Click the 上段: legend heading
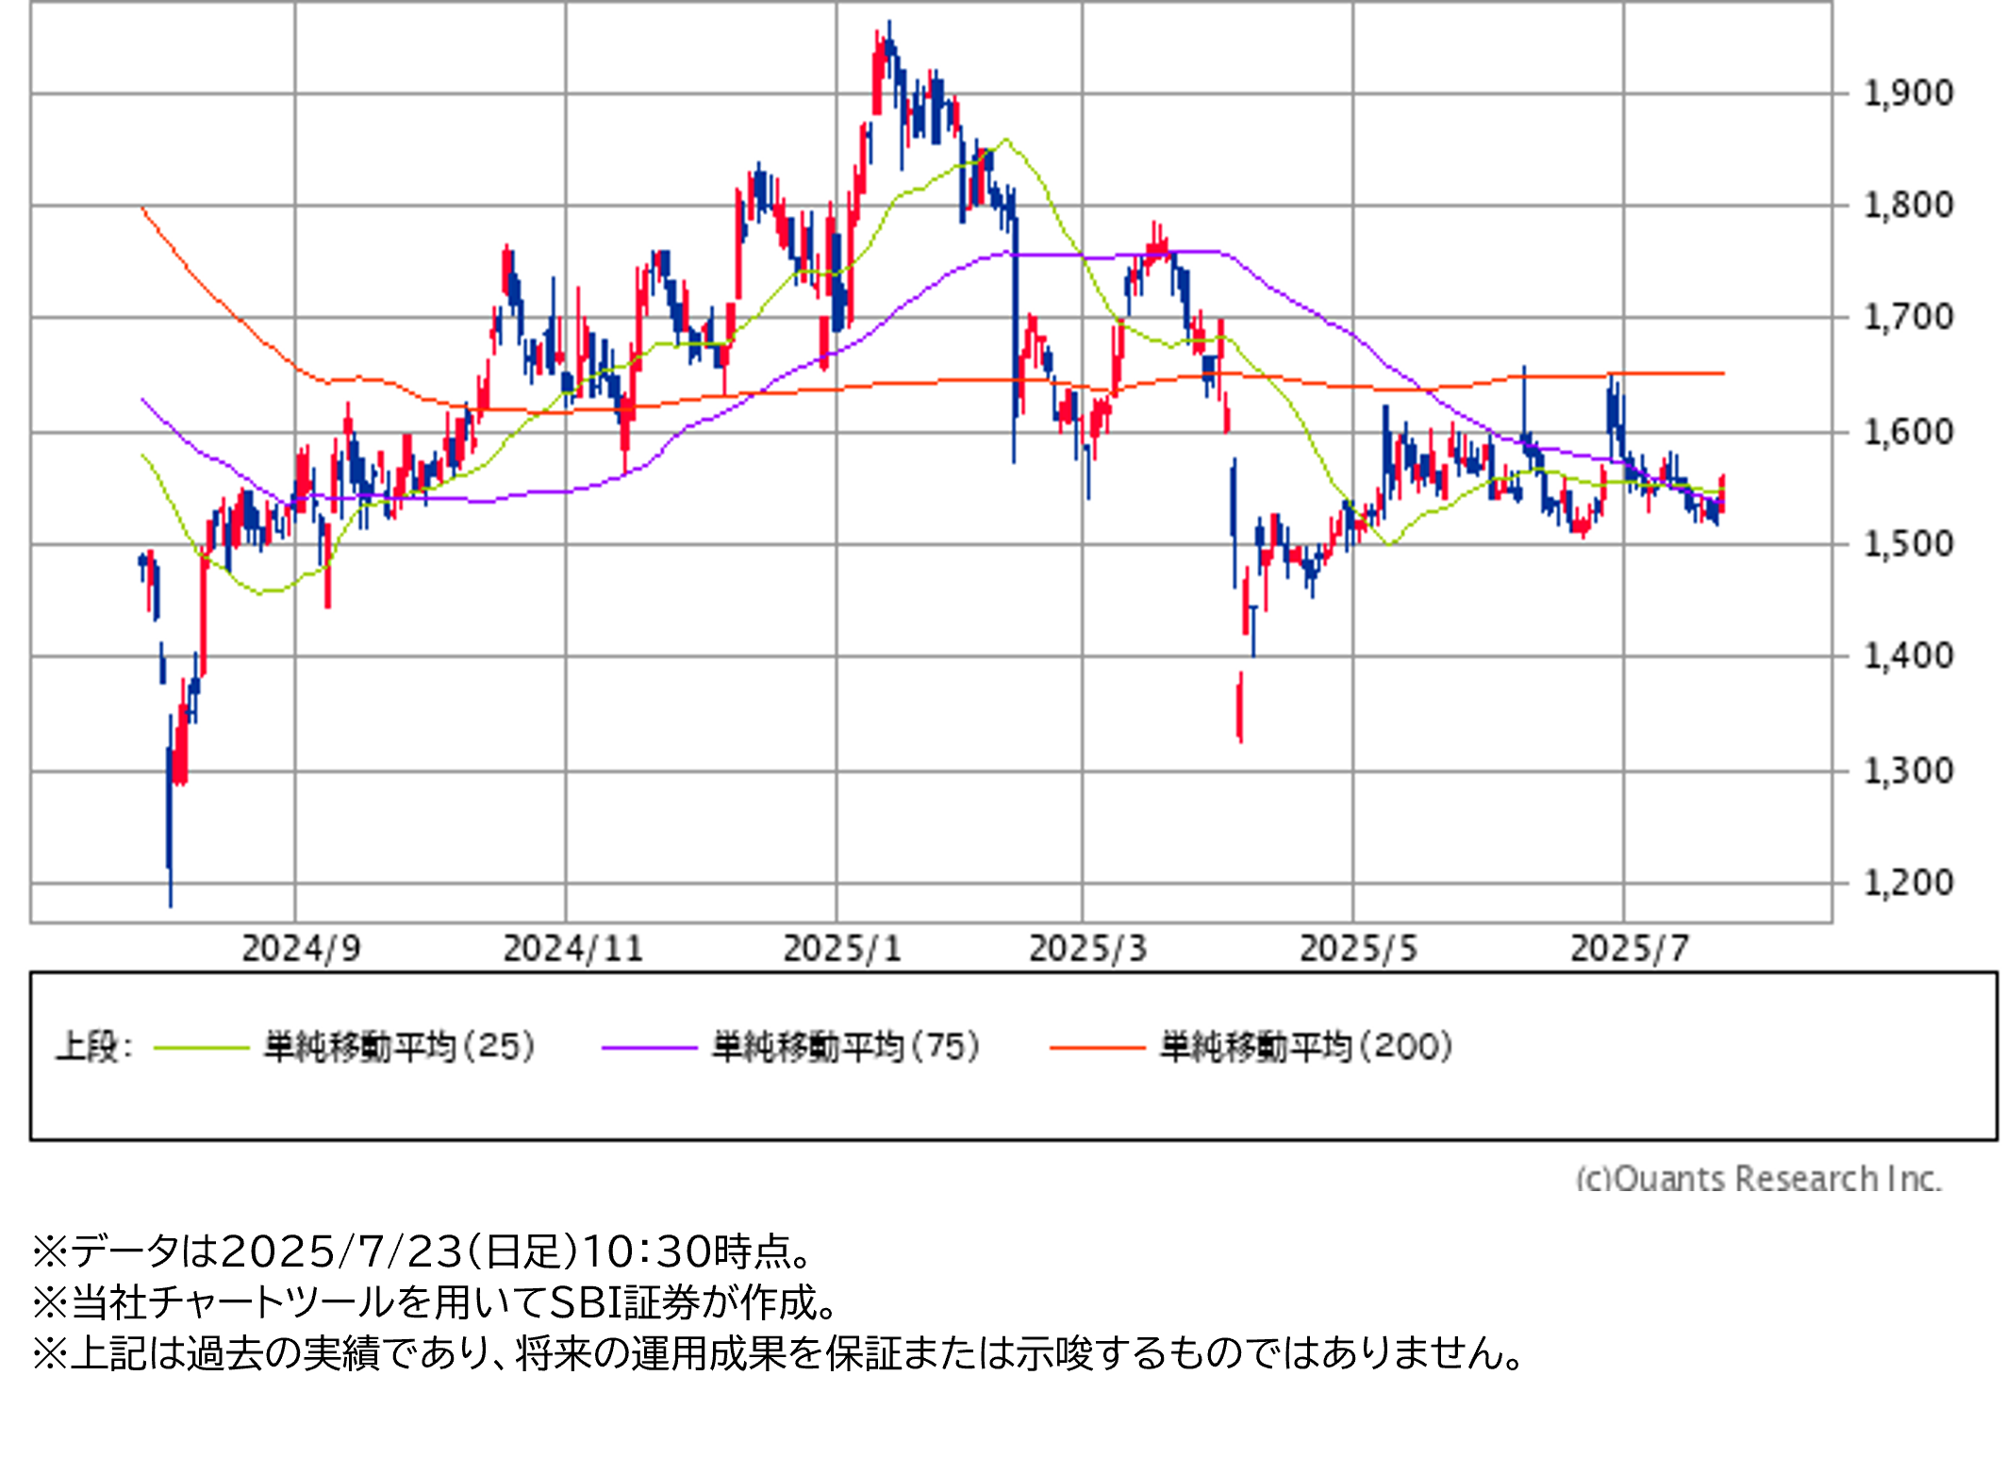Viewport: 2005px width, 1458px height. coord(93,1047)
